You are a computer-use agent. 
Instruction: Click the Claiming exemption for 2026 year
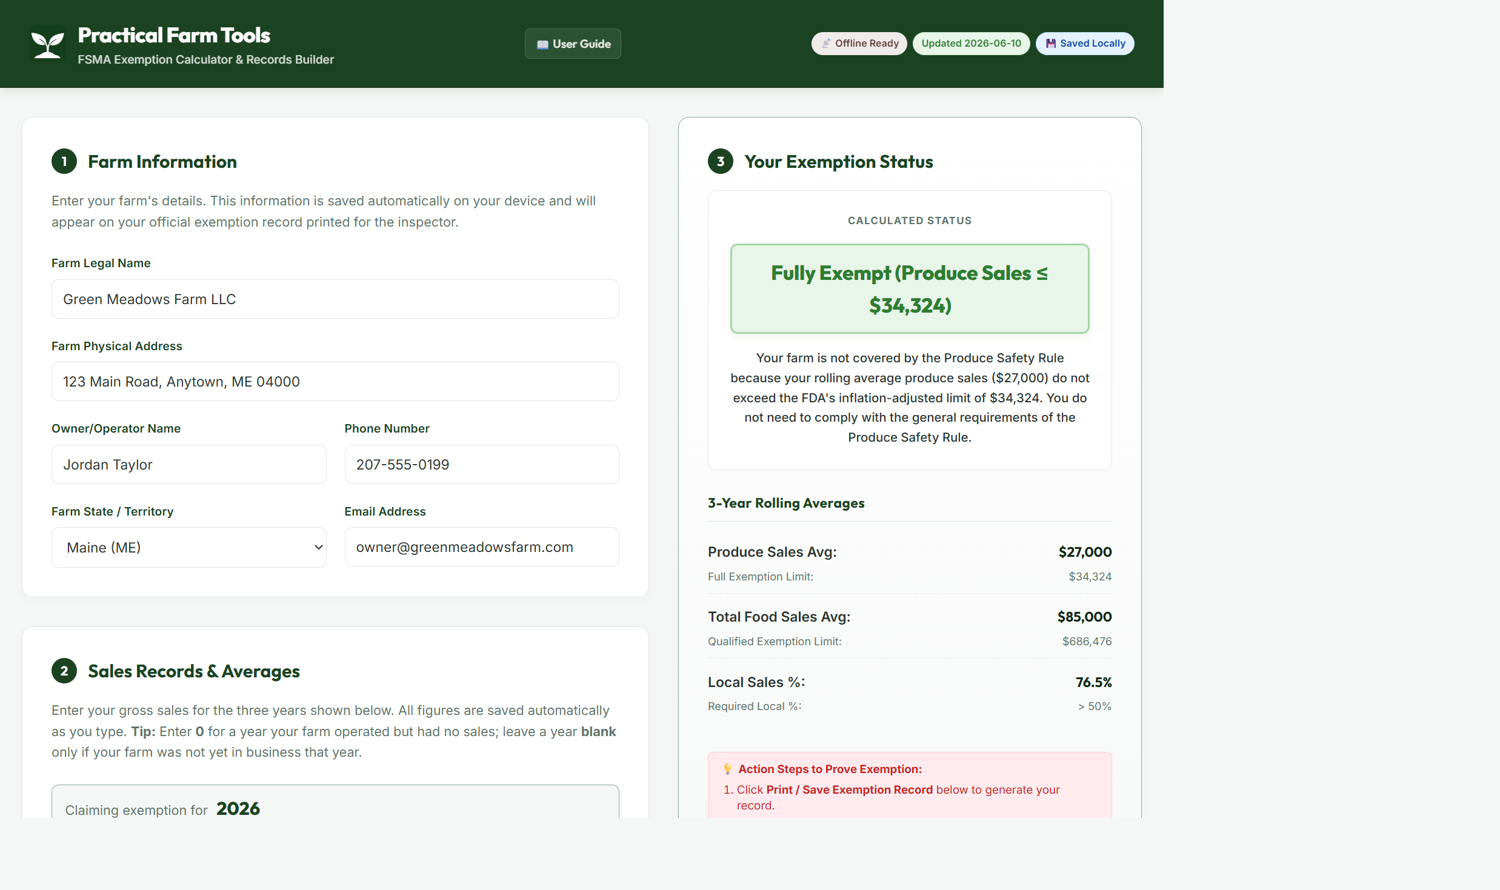click(238, 809)
